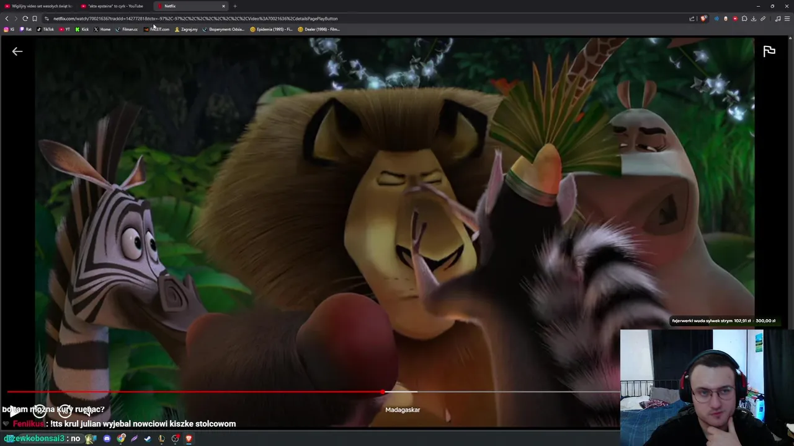Click purple feather taskbar icon
This screenshot has height=446, width=794.
(134, 439)
